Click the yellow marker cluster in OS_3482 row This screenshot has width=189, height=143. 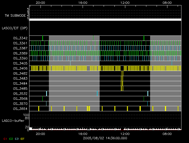[x=122, y=73]
